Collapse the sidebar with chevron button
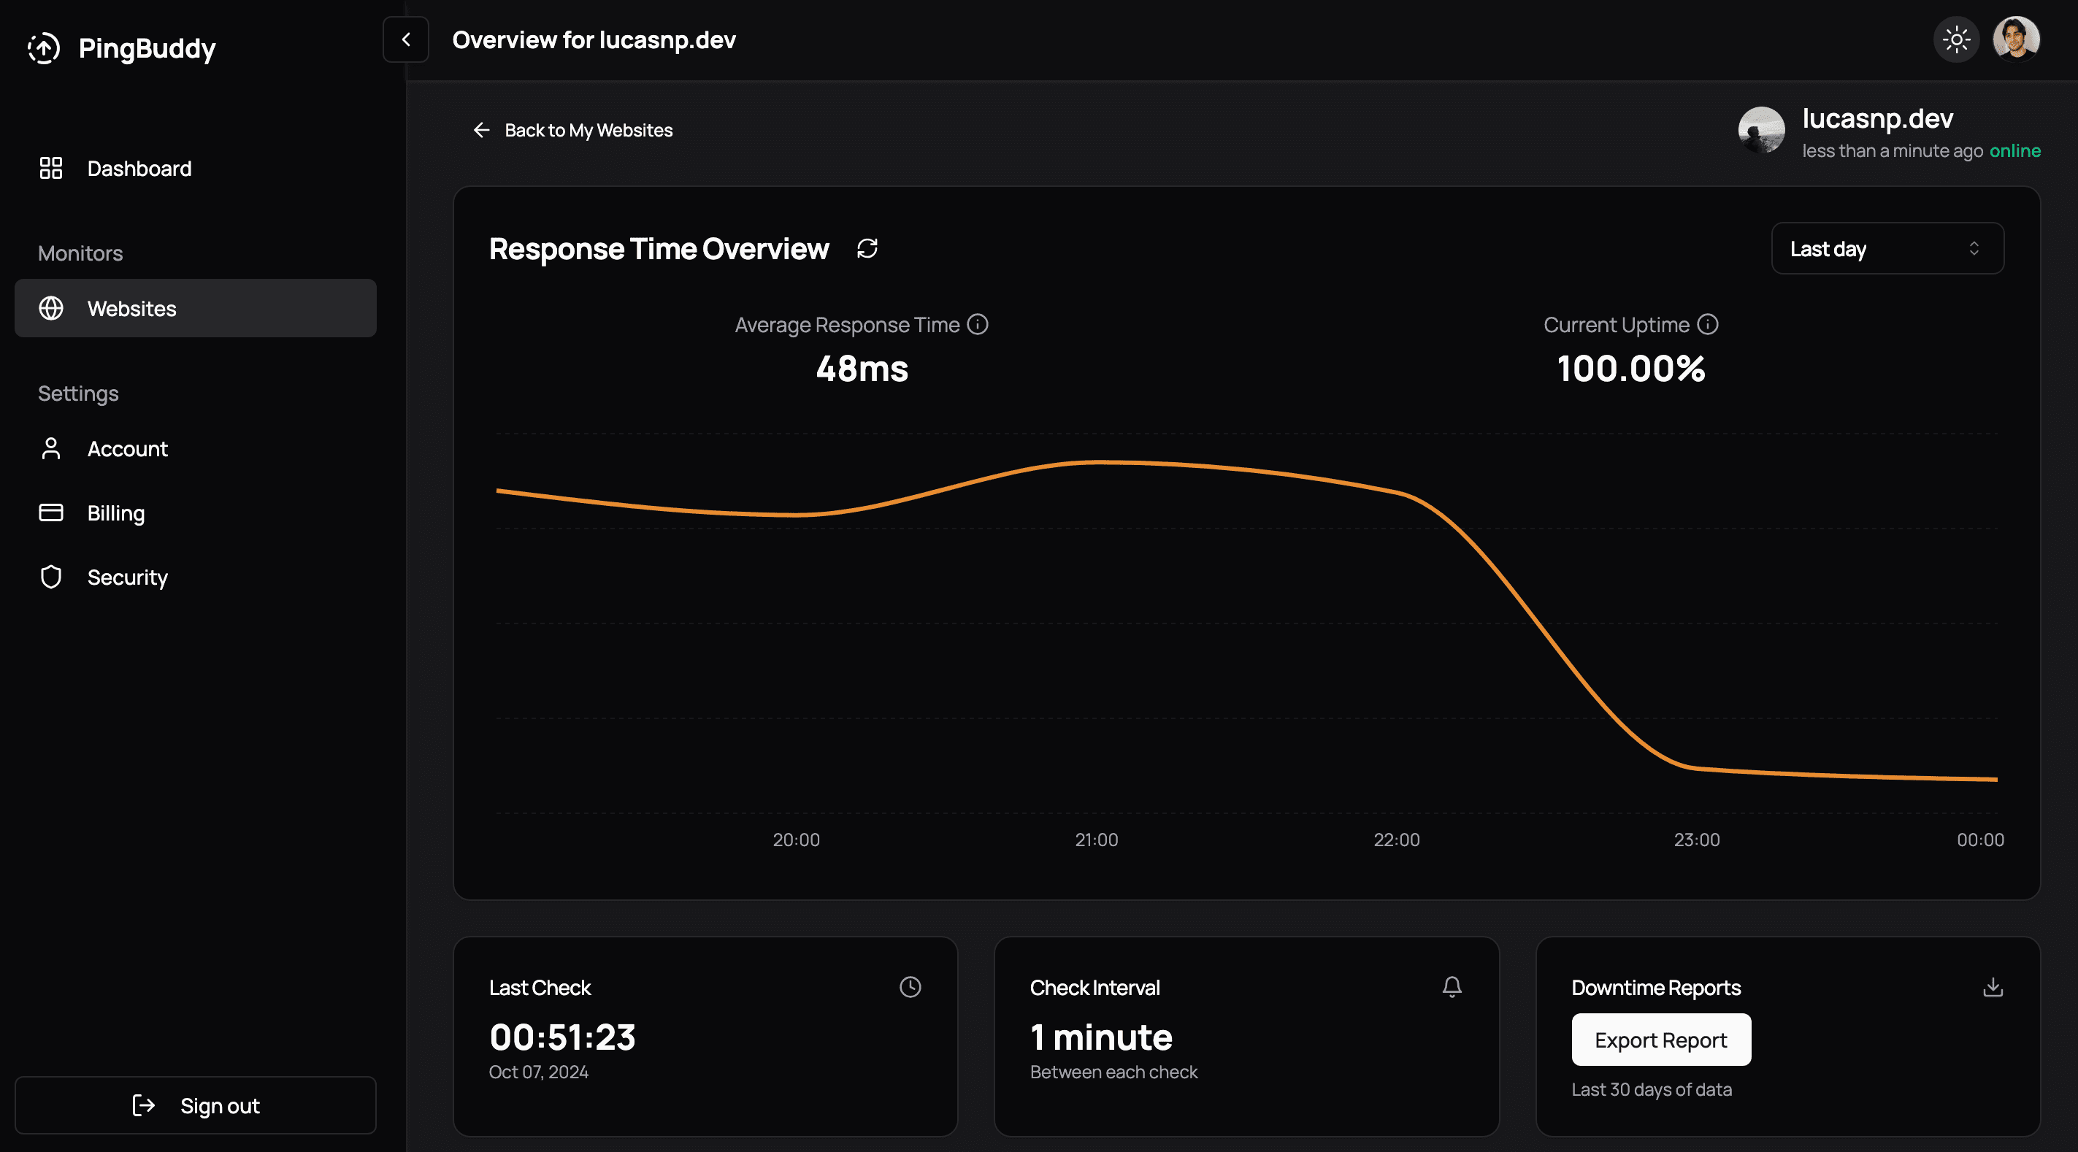 click(406, 39)
